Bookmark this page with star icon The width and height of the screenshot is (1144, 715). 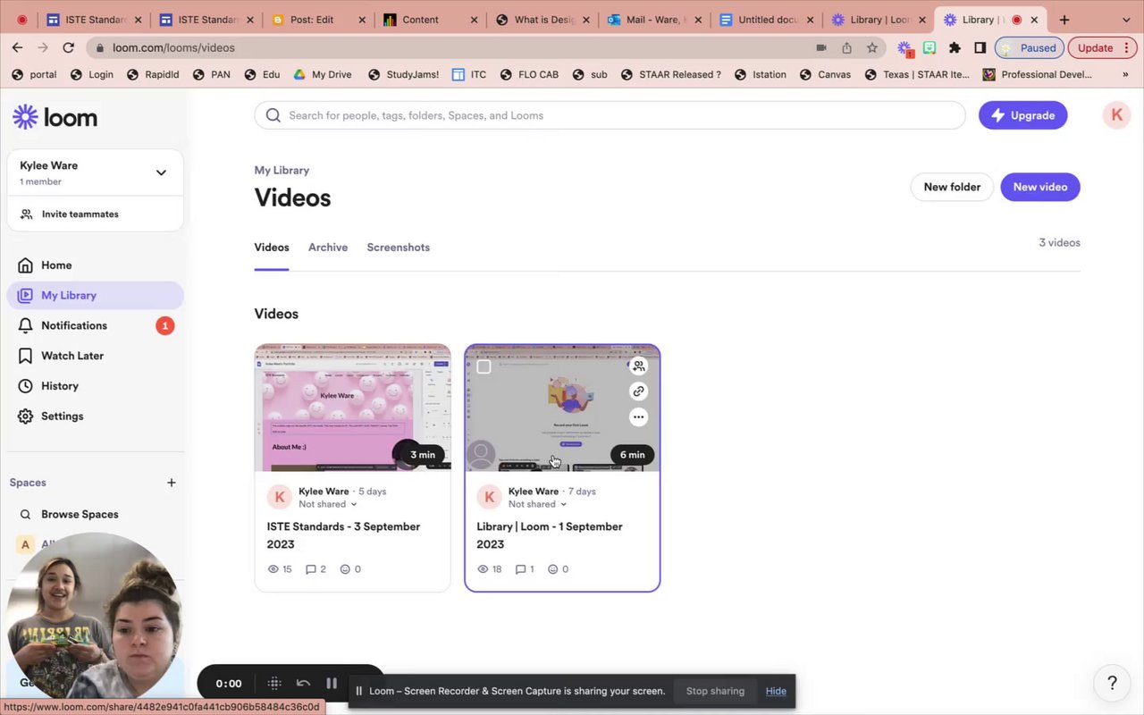pyautogui.click(x=871, y=47)
